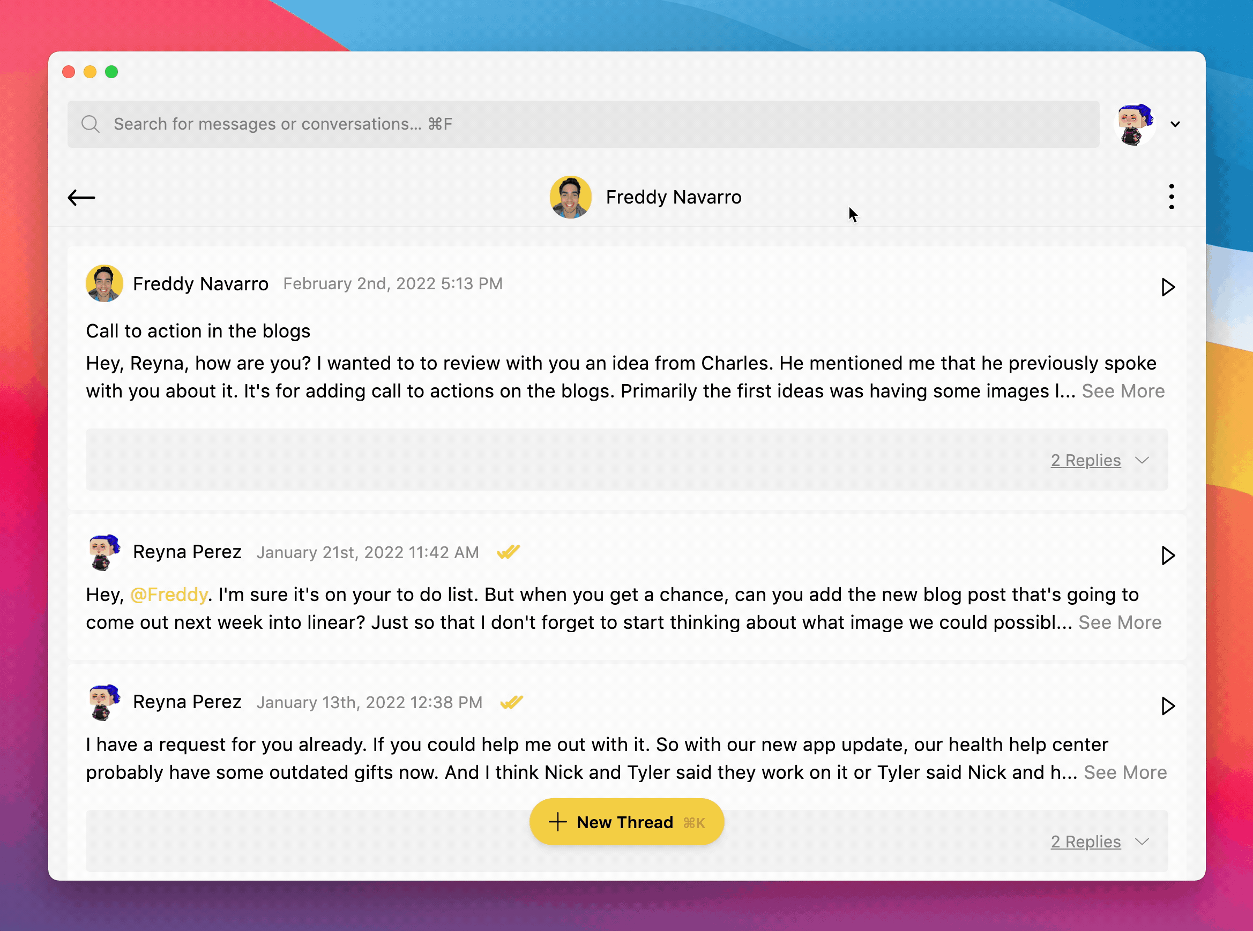
Task: Click See More on Freddy's message
Action: (x=1123, y=391)
